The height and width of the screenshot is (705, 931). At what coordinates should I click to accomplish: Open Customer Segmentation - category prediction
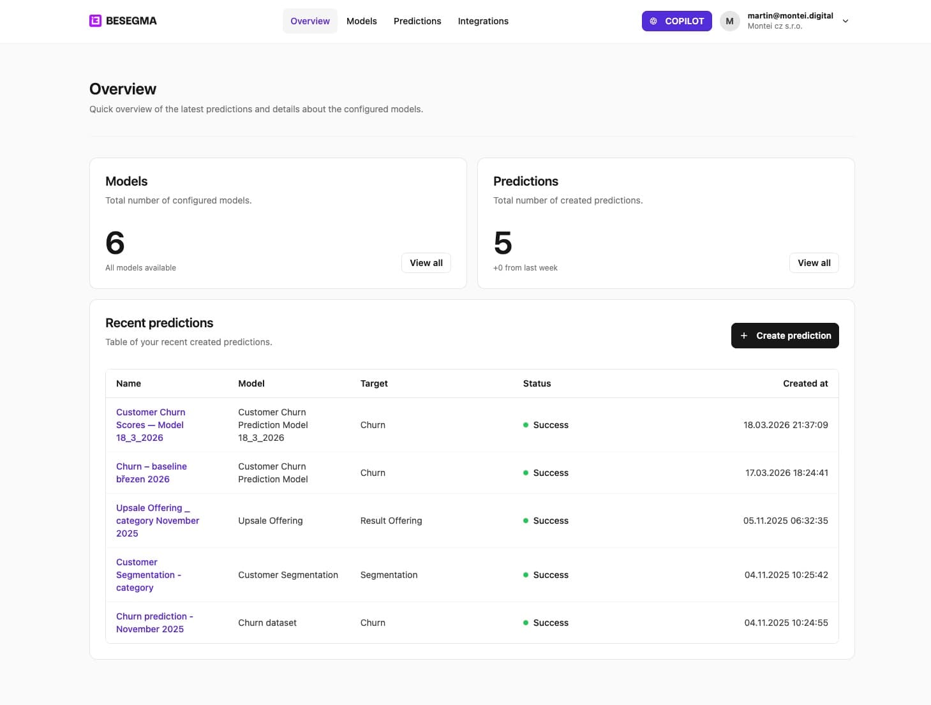(149, 574)
